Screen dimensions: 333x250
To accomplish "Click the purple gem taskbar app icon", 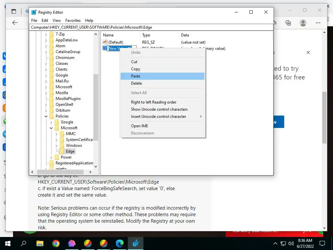I will (x=72, y=243).
